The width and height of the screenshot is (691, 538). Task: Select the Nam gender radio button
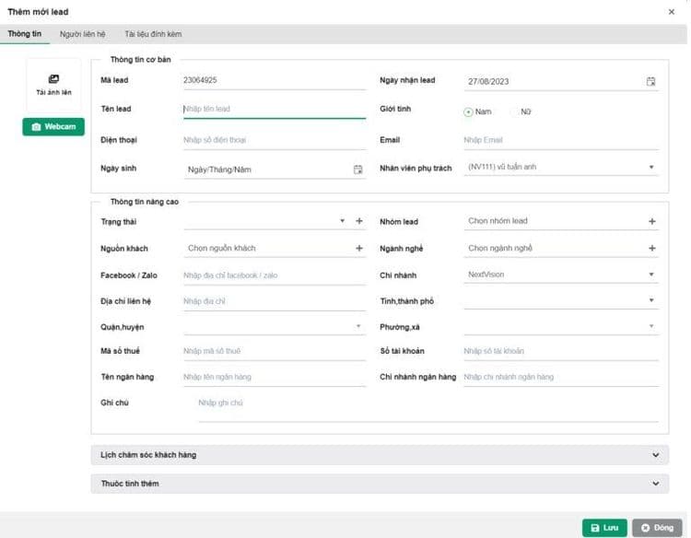[469, 111]
